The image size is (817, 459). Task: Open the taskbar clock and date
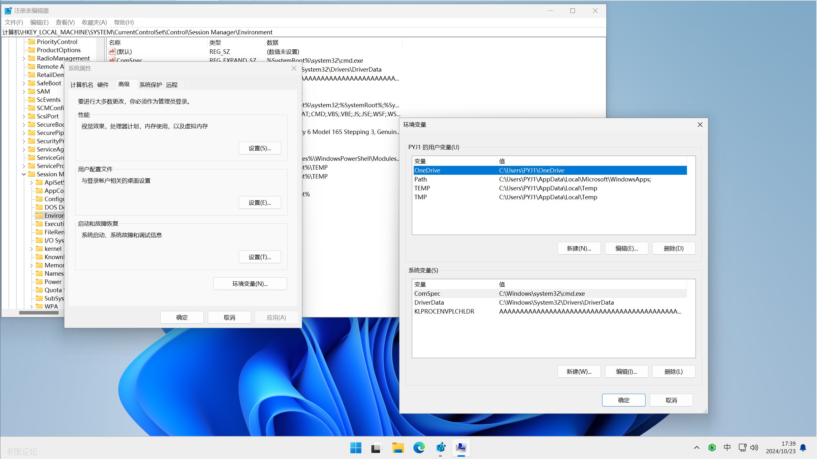[781, 448]
